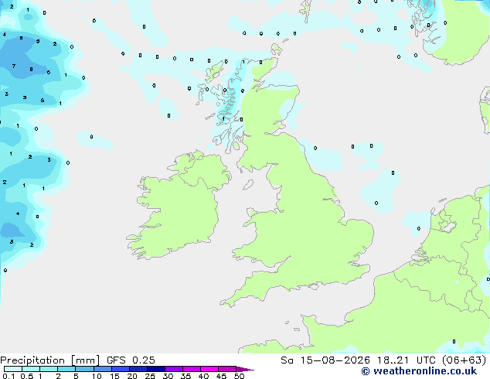
Task: Select the 35–40 mm legend swatch
Action: point(192,369)
